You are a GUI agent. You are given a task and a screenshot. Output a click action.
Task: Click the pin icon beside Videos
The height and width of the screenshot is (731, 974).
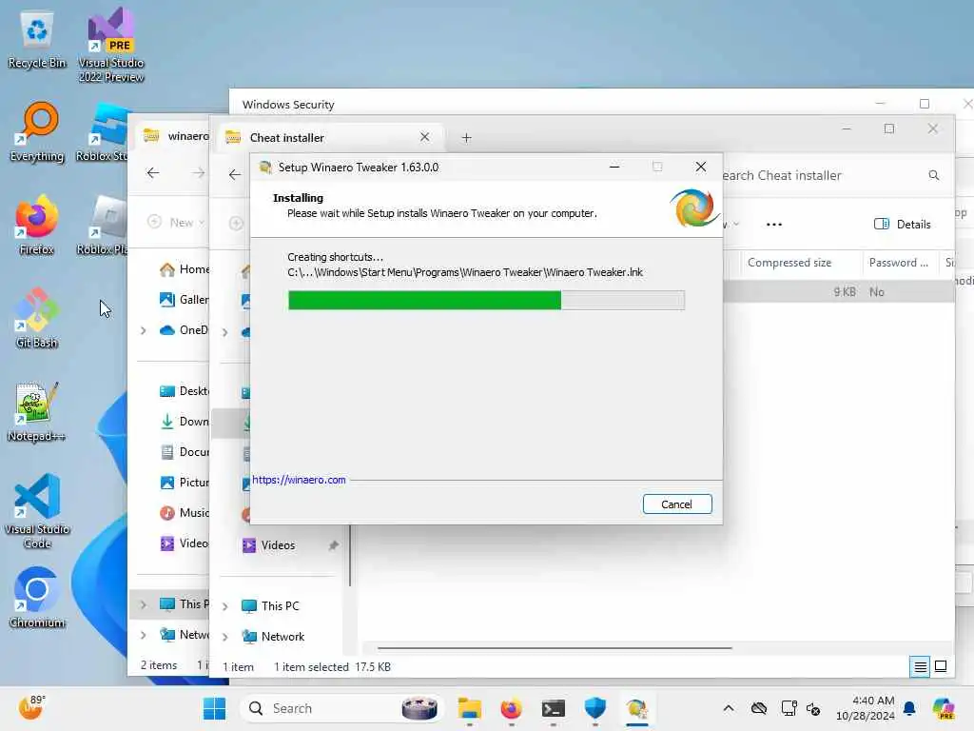click(334, 545)
